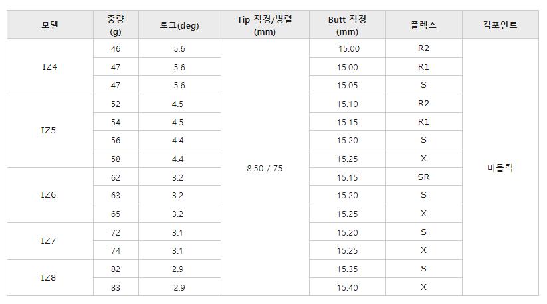The width and height of the screenshot is (547, 304).
Task: Click the IZ7 model cell
Action: pyautogui.click(x=50, y=241)
